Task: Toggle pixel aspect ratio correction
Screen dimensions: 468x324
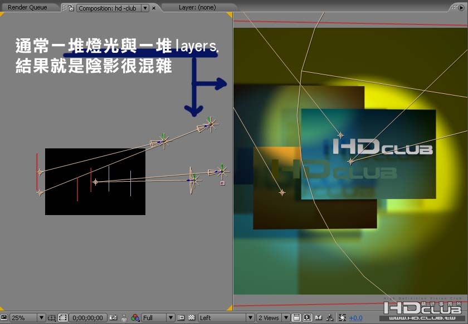Action: pyautogui.click(x=296, y=318)
